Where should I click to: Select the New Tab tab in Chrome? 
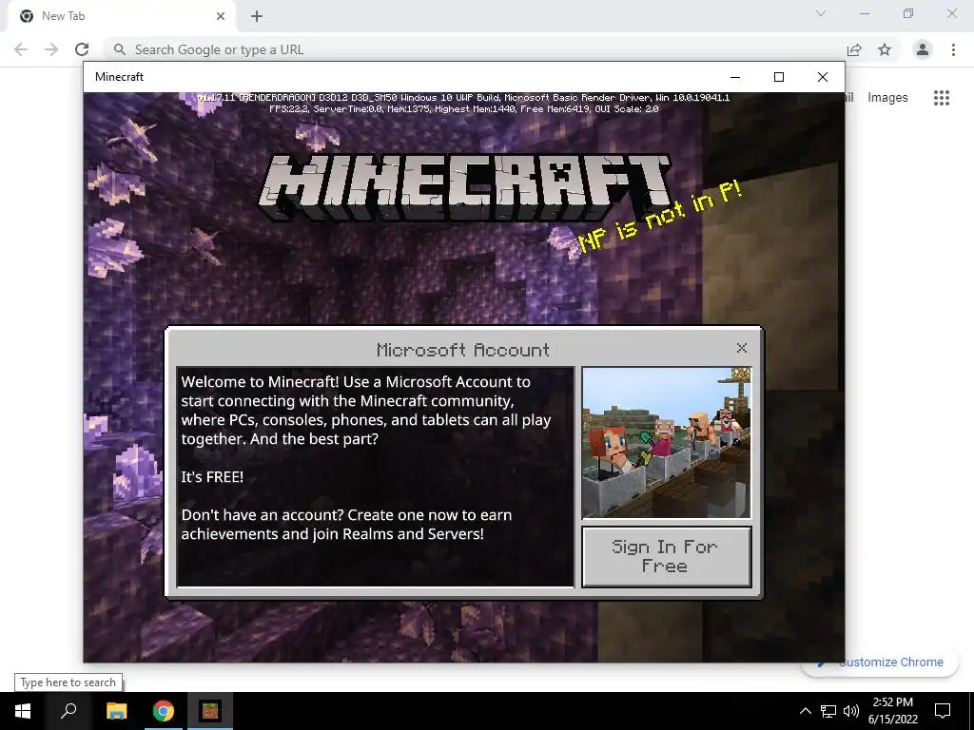[x=122, y=16]
